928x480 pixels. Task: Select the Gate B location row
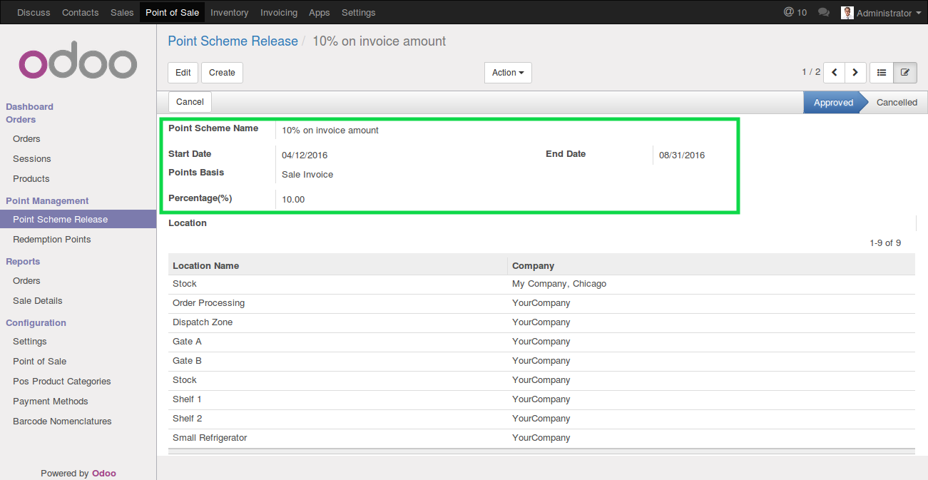tap(541, 361)
